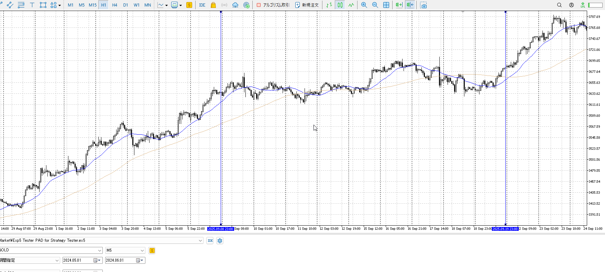Toggle the chart shift icon
605x272 pixels.
coord(410,5)
